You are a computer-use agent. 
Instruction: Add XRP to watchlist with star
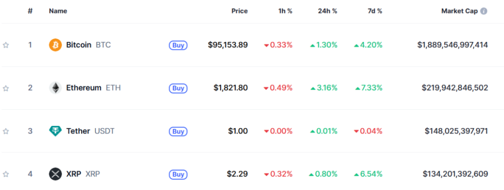(x=6, y=174)
